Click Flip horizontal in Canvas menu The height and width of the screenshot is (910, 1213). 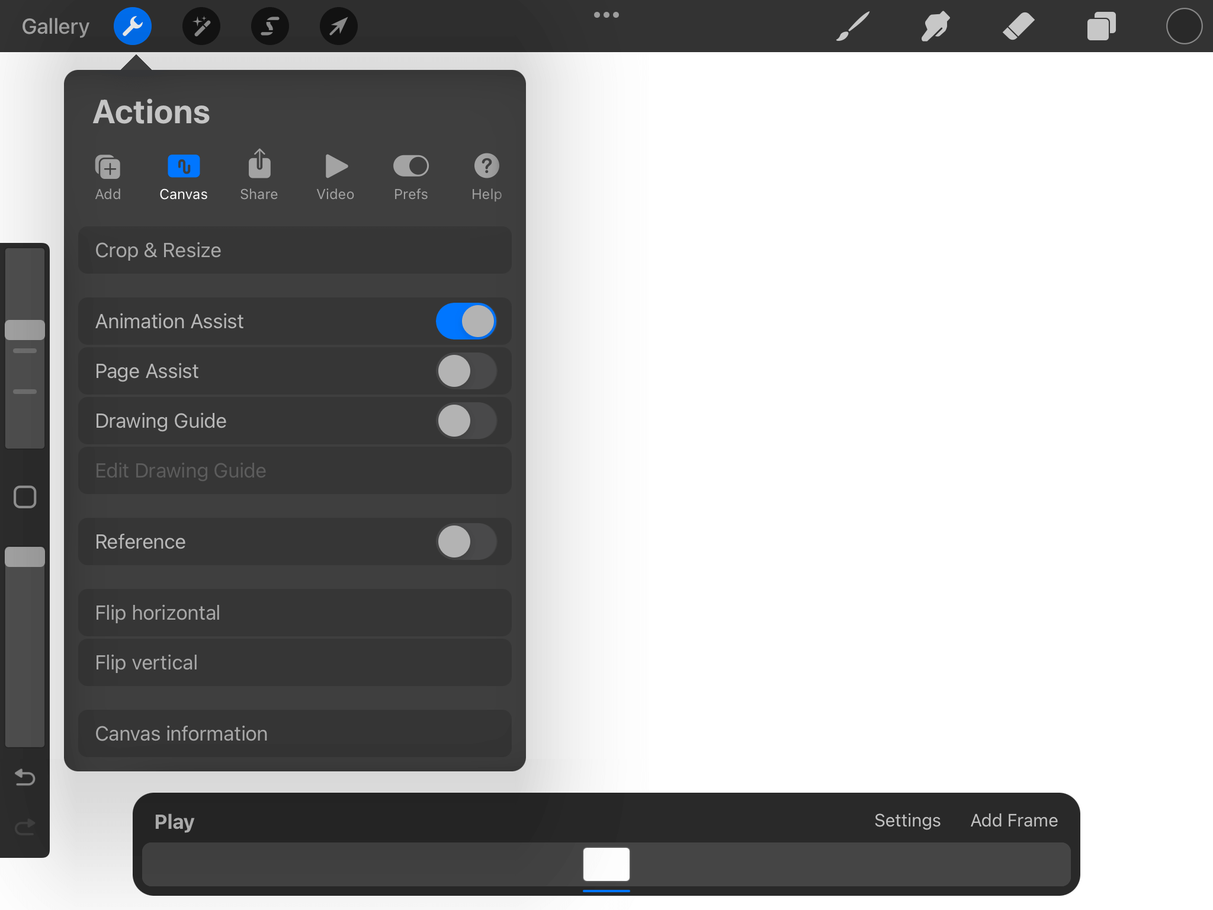pyautogui.click(x=294, y=613)
